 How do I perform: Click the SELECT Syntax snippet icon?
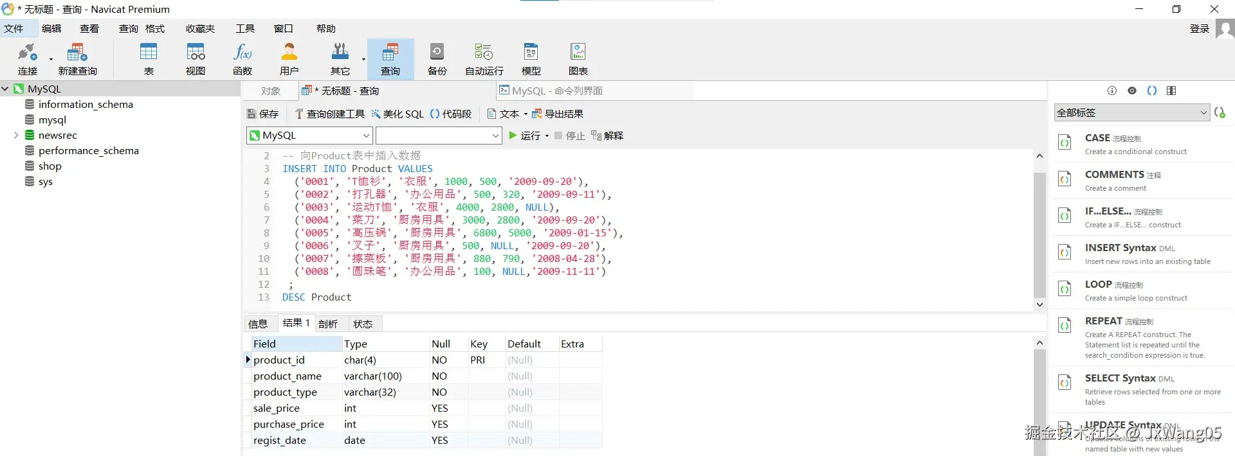click(1065, 383)
